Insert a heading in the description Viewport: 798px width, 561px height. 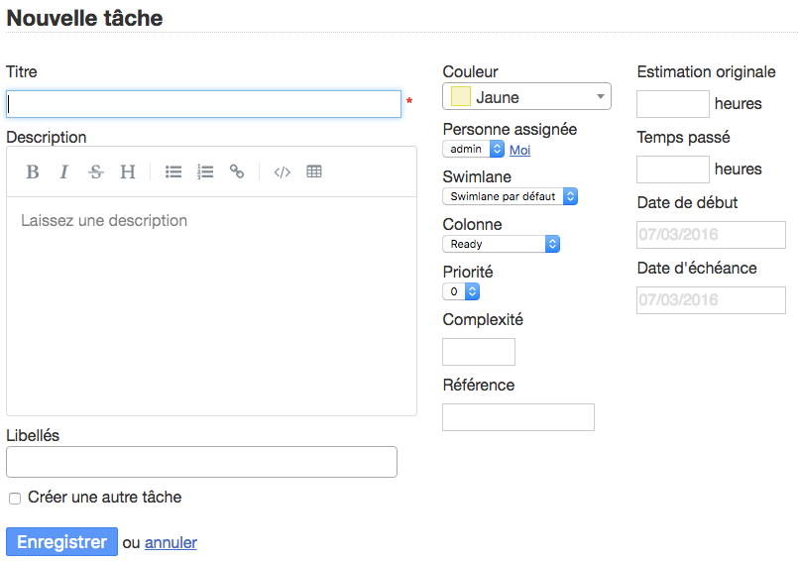(128, 171)
